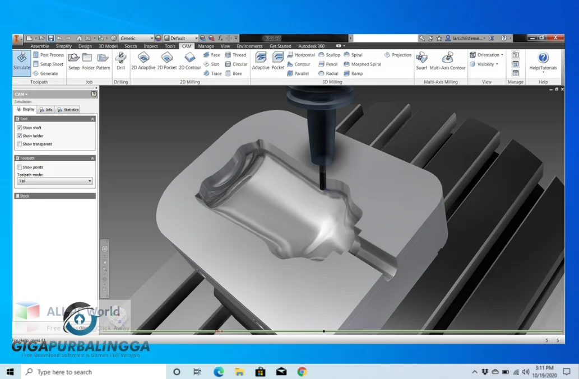Image resolution: width=579 pixels, height=379 pixels.
Task: Select the 2D Pocket tool
Action: [166, 60]
